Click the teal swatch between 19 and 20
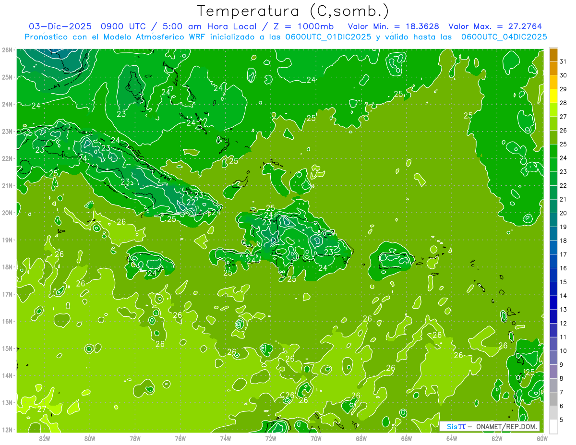Image resolution: width=576 pixels, height=445 pixels. (x=553, y=220)
